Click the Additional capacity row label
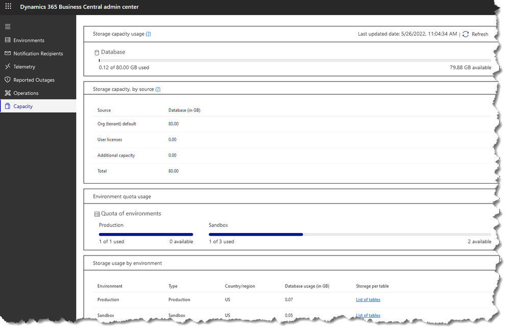This screenshot has height=333, width=510. [x=116, y=156]
